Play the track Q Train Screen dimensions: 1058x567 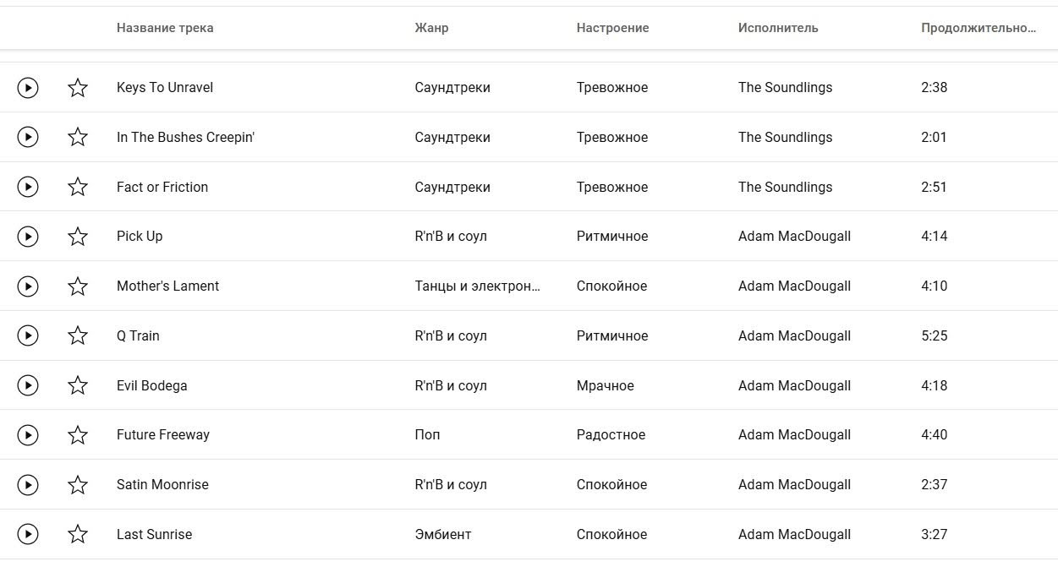coord(28,336)
